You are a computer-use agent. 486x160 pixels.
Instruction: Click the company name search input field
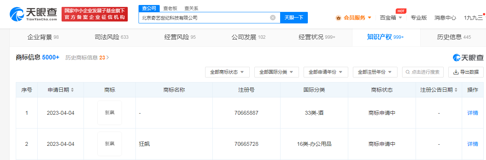click(x=205, y=18)
